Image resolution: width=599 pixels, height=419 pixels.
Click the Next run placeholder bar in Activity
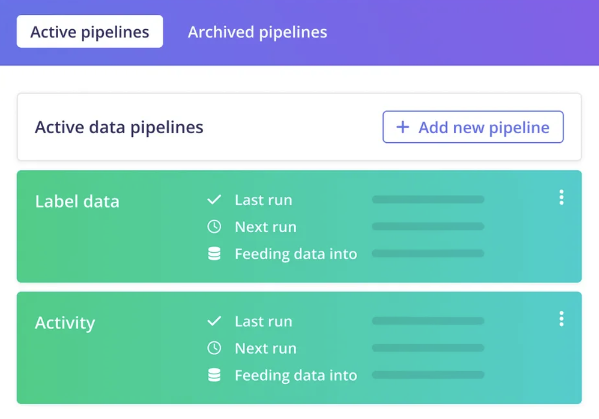(428, 348)
